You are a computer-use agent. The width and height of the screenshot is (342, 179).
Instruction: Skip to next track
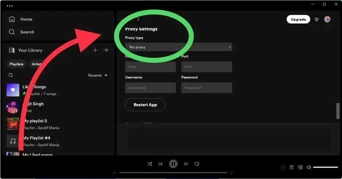(x=186, y=164)
